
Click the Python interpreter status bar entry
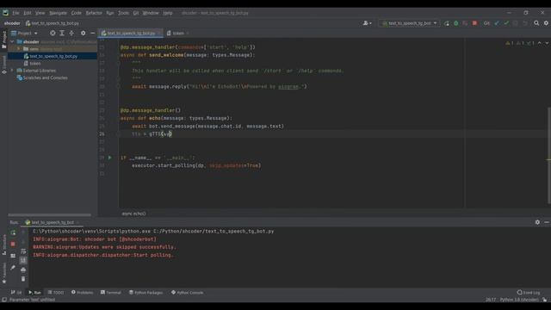[519, 300]
